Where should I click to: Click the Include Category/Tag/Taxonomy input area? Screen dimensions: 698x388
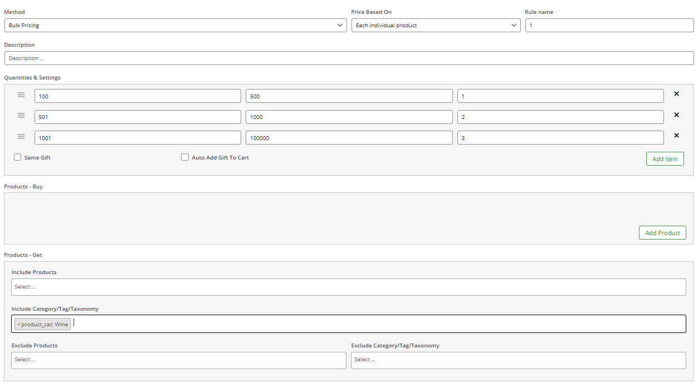tap(379, 324)
